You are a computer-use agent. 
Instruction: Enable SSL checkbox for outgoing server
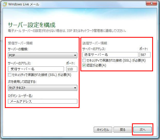tap(84, 60)
